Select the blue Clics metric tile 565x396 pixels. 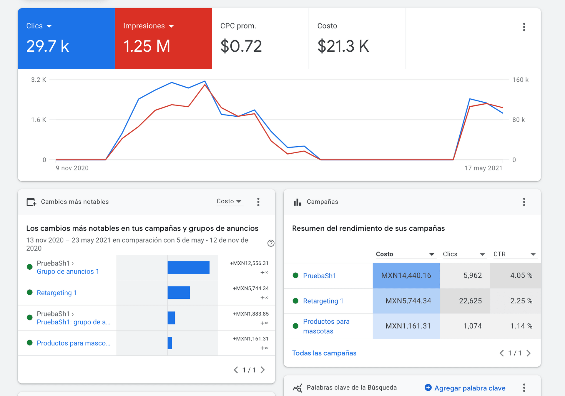(x=66, y=39)
